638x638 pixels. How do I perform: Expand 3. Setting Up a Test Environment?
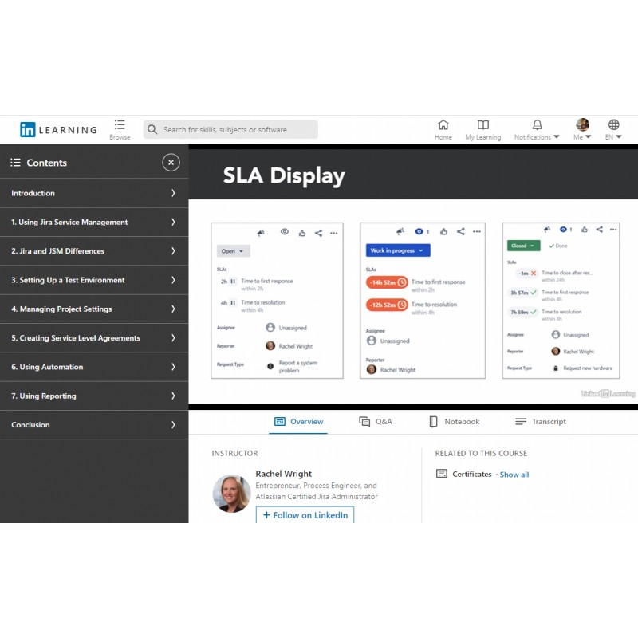(94, 280)
